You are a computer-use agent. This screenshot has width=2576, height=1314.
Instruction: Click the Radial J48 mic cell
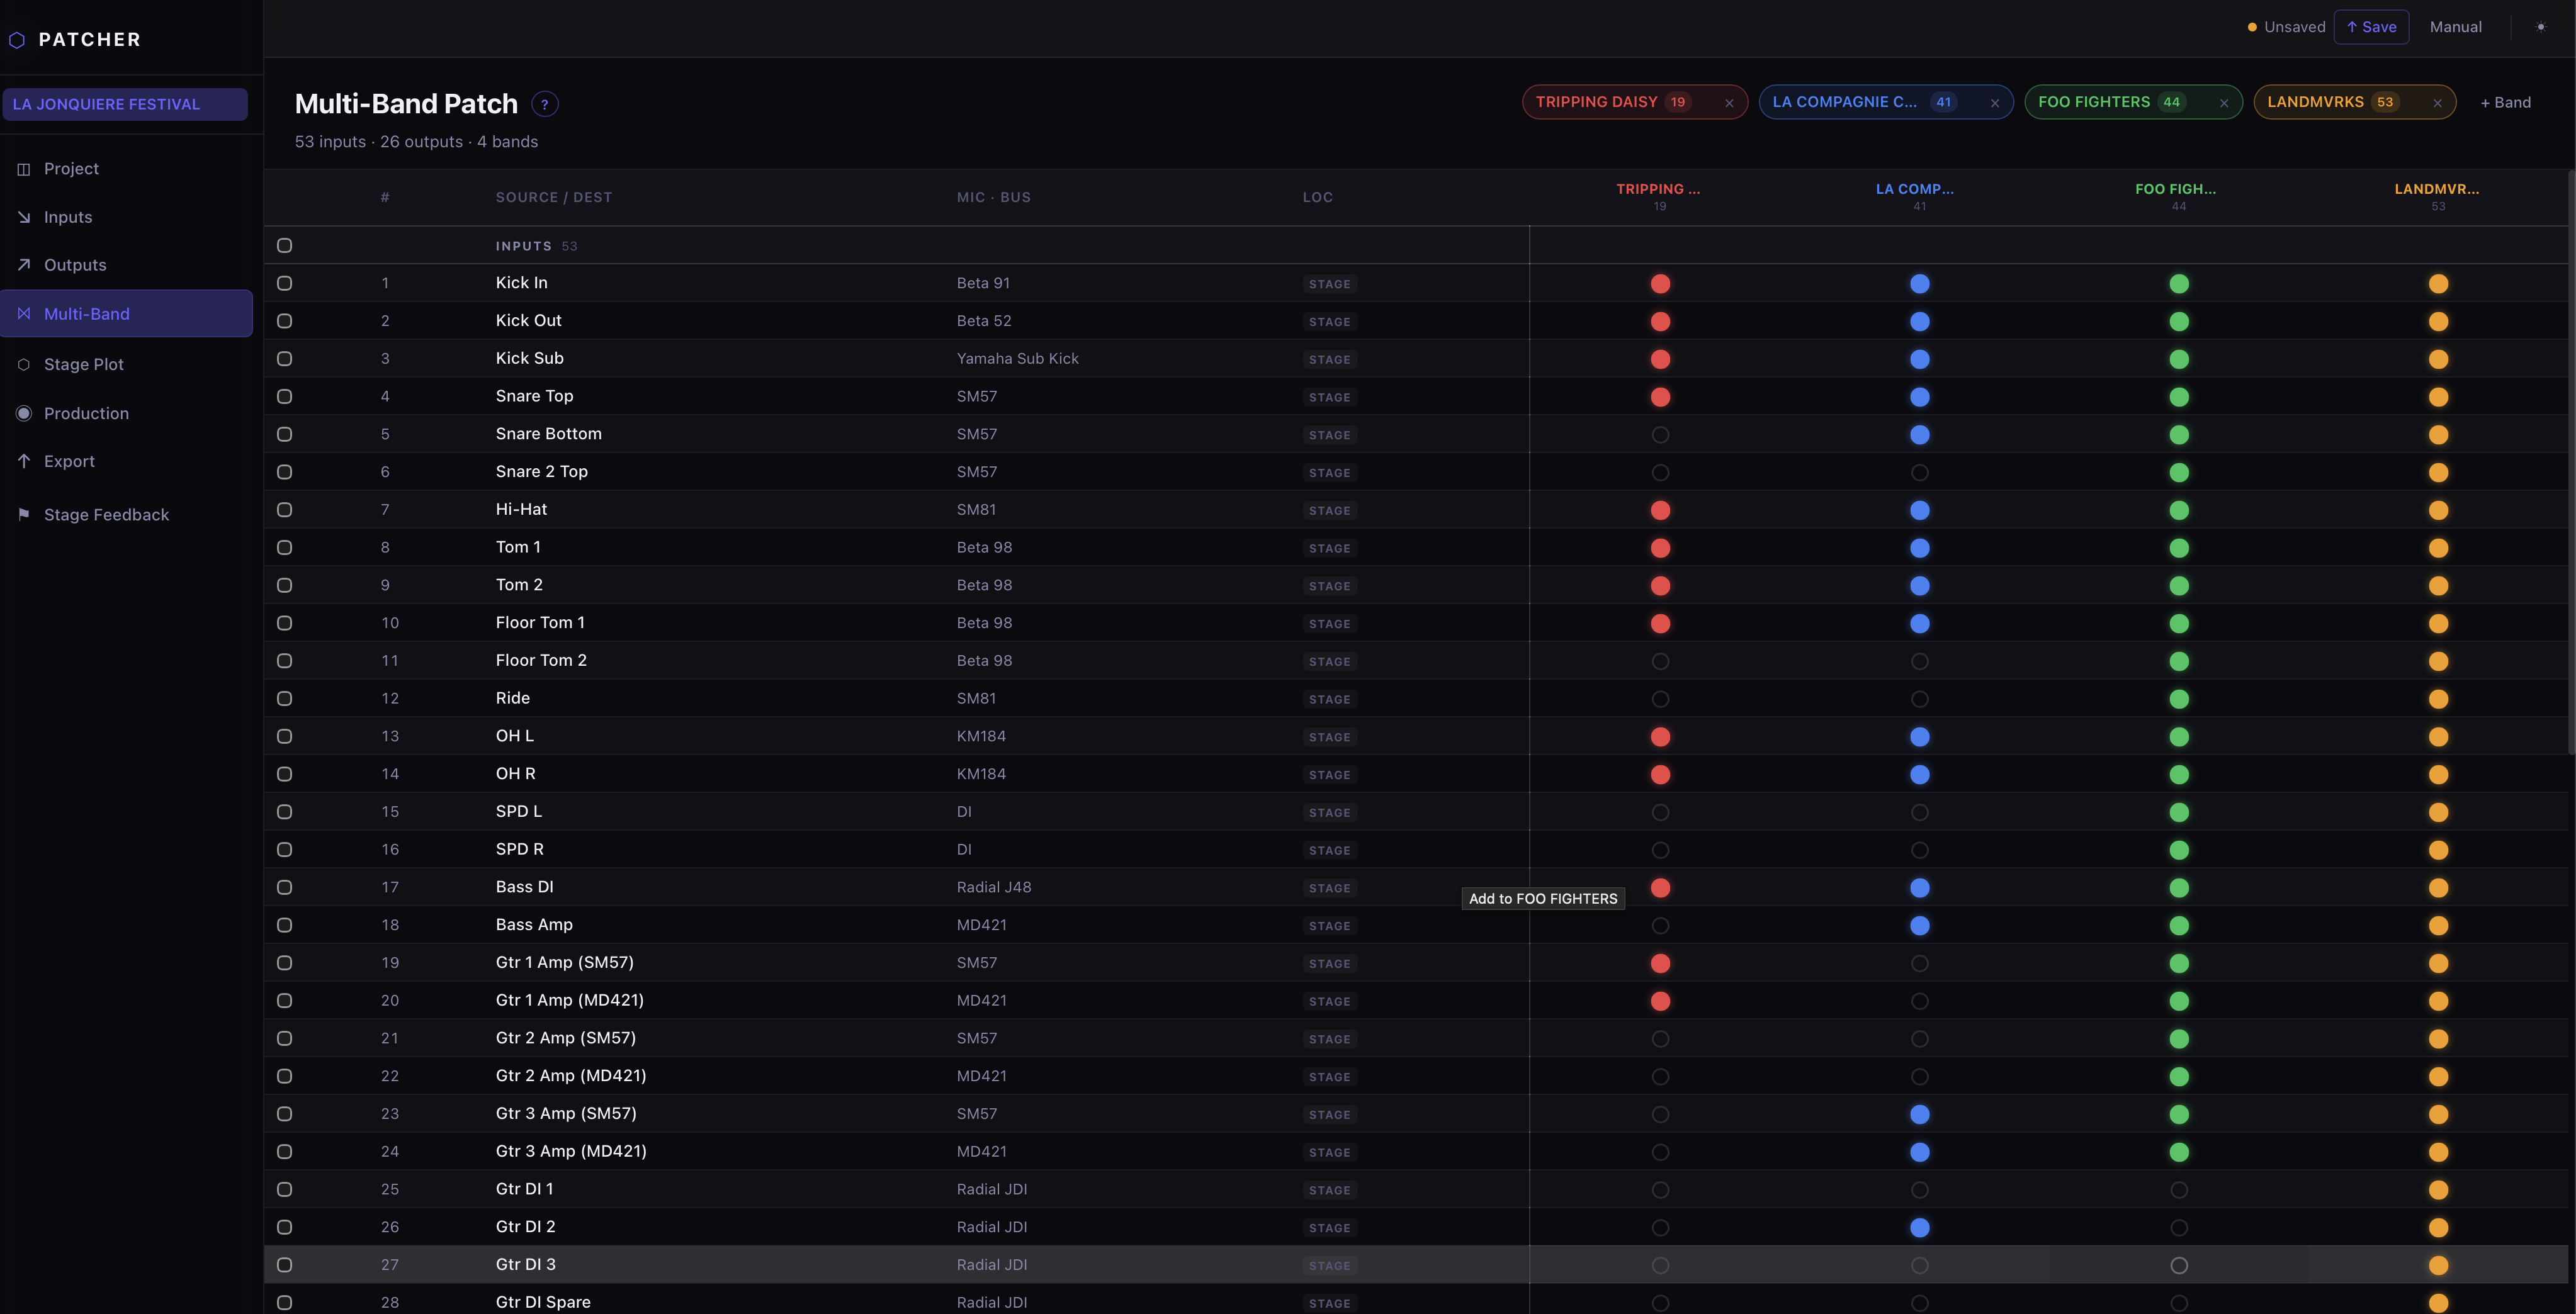coord(993,888)
